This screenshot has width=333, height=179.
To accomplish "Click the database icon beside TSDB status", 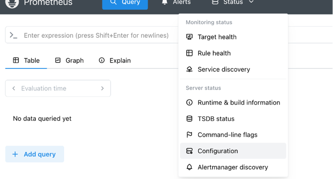I will (x=189, y=118).
